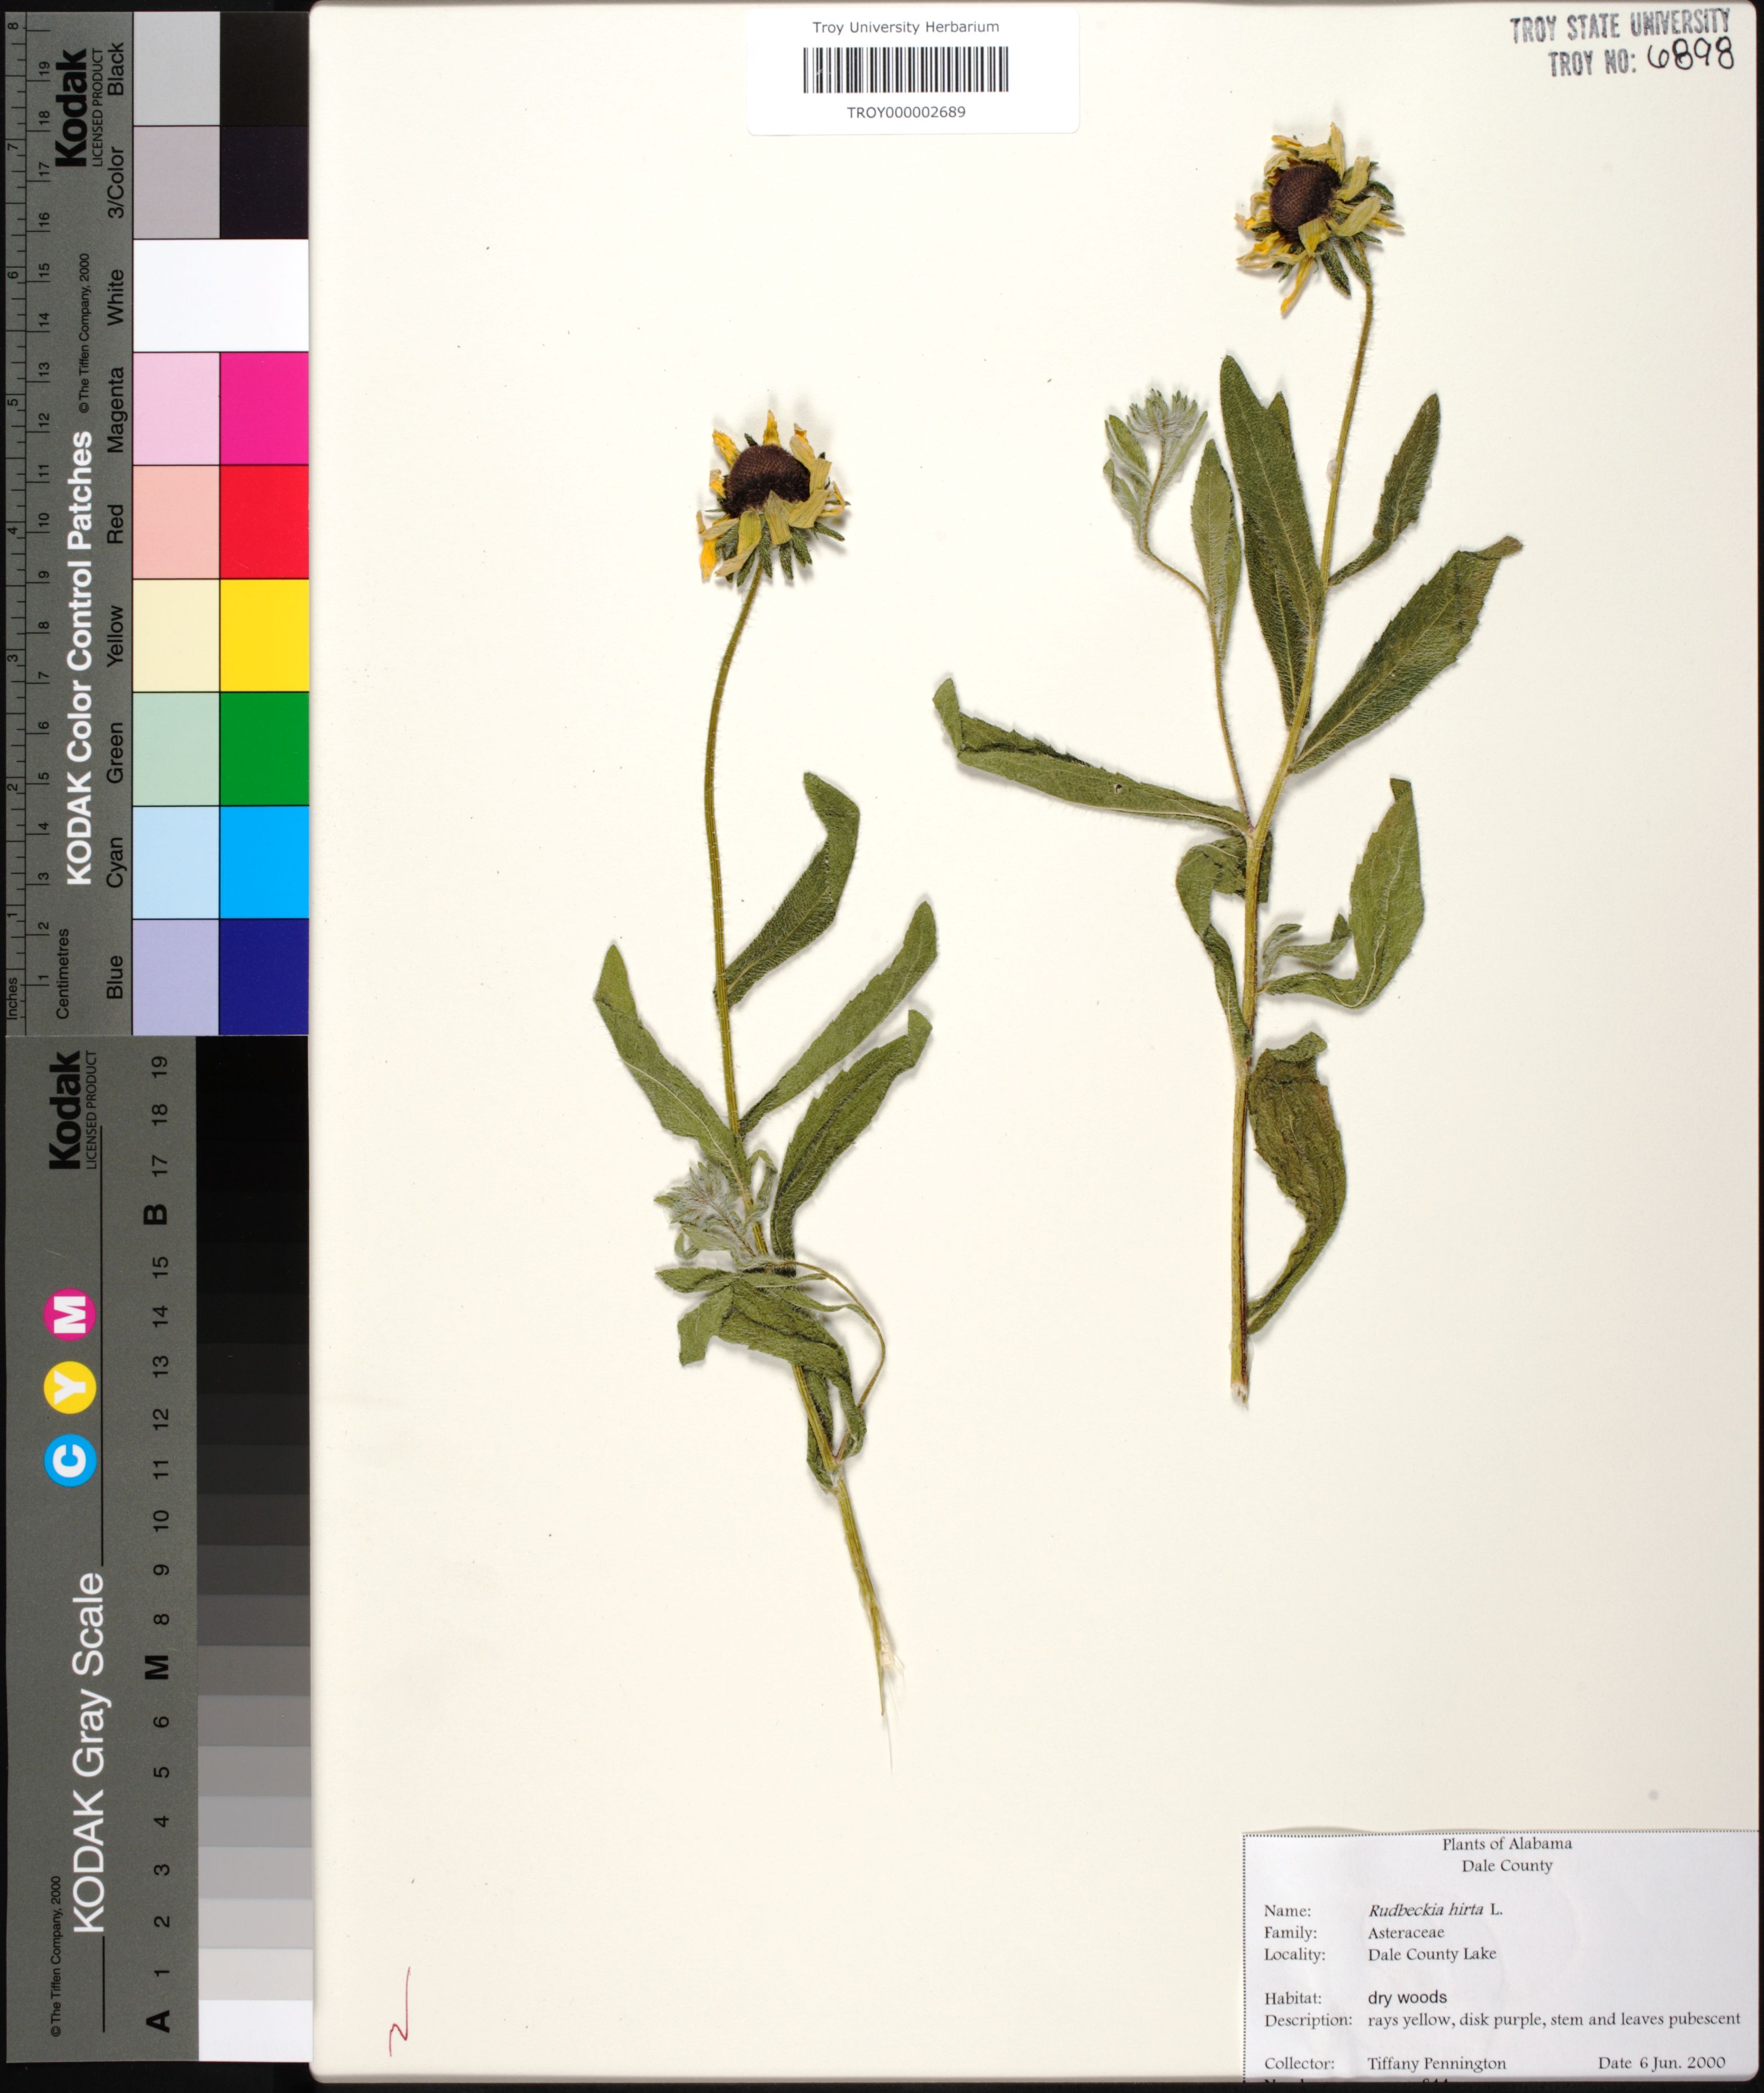
Task: Click gray scale step number 10
Action: pos(160,1520)
